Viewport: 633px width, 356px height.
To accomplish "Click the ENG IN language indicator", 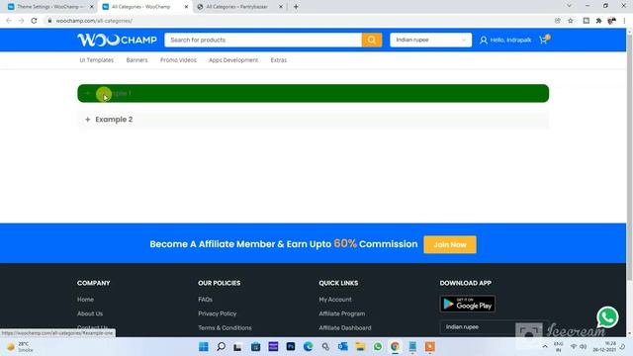I will click(558, 346).
